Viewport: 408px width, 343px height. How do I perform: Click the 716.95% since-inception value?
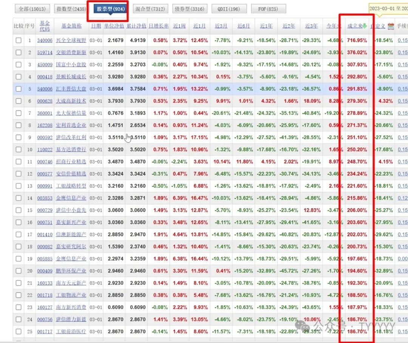pos(357,40)
